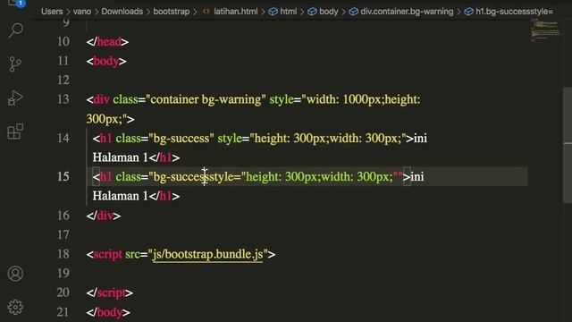Screen dimensions: 572x322
Task: Click the closing script tag on line 20
Action: pos(110,293)
